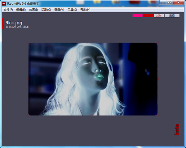Click the top-right corner resize handle of the image
186x148 pixels.
[157, 42]
